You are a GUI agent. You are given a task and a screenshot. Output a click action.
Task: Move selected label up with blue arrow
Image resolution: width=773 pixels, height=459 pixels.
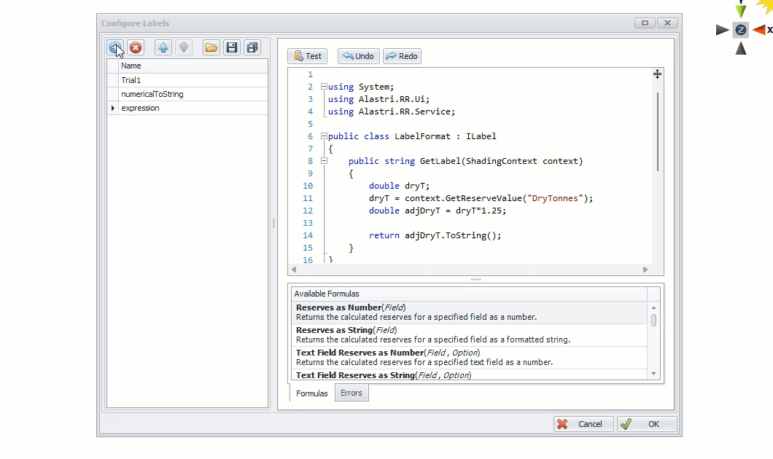(163, 47)
